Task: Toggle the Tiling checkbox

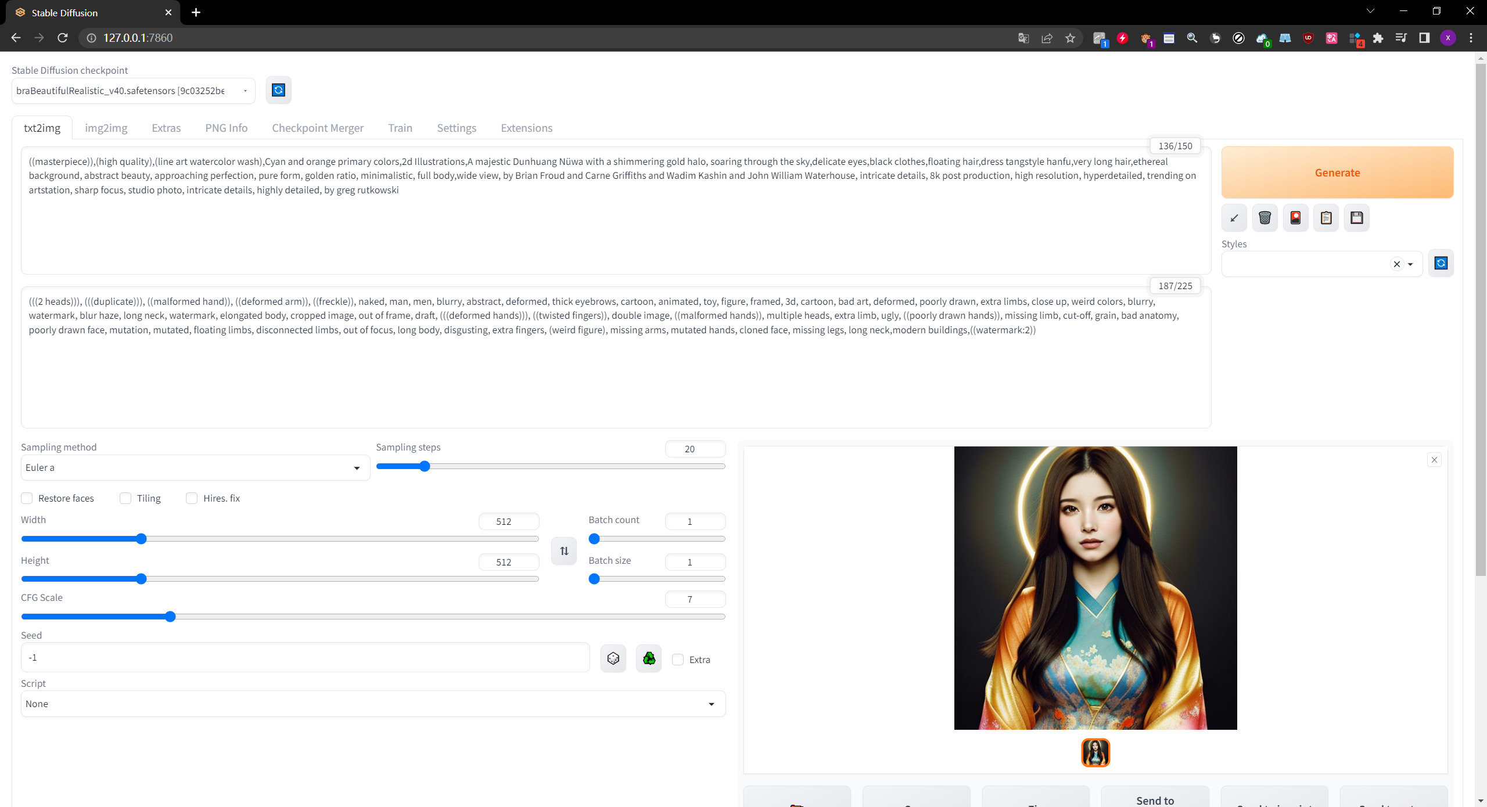Action: tap(125, 498)
